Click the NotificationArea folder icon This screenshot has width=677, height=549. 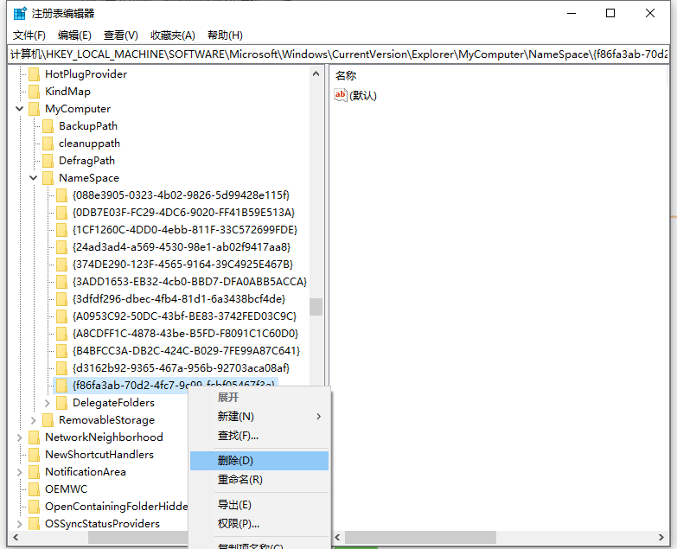35,472
